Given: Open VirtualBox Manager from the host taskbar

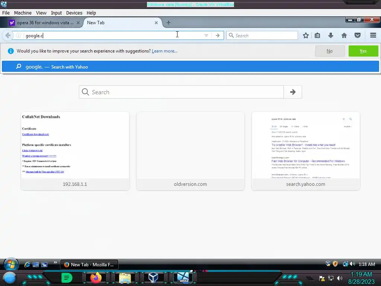Looking at the screenshot, I should [153, 277].
